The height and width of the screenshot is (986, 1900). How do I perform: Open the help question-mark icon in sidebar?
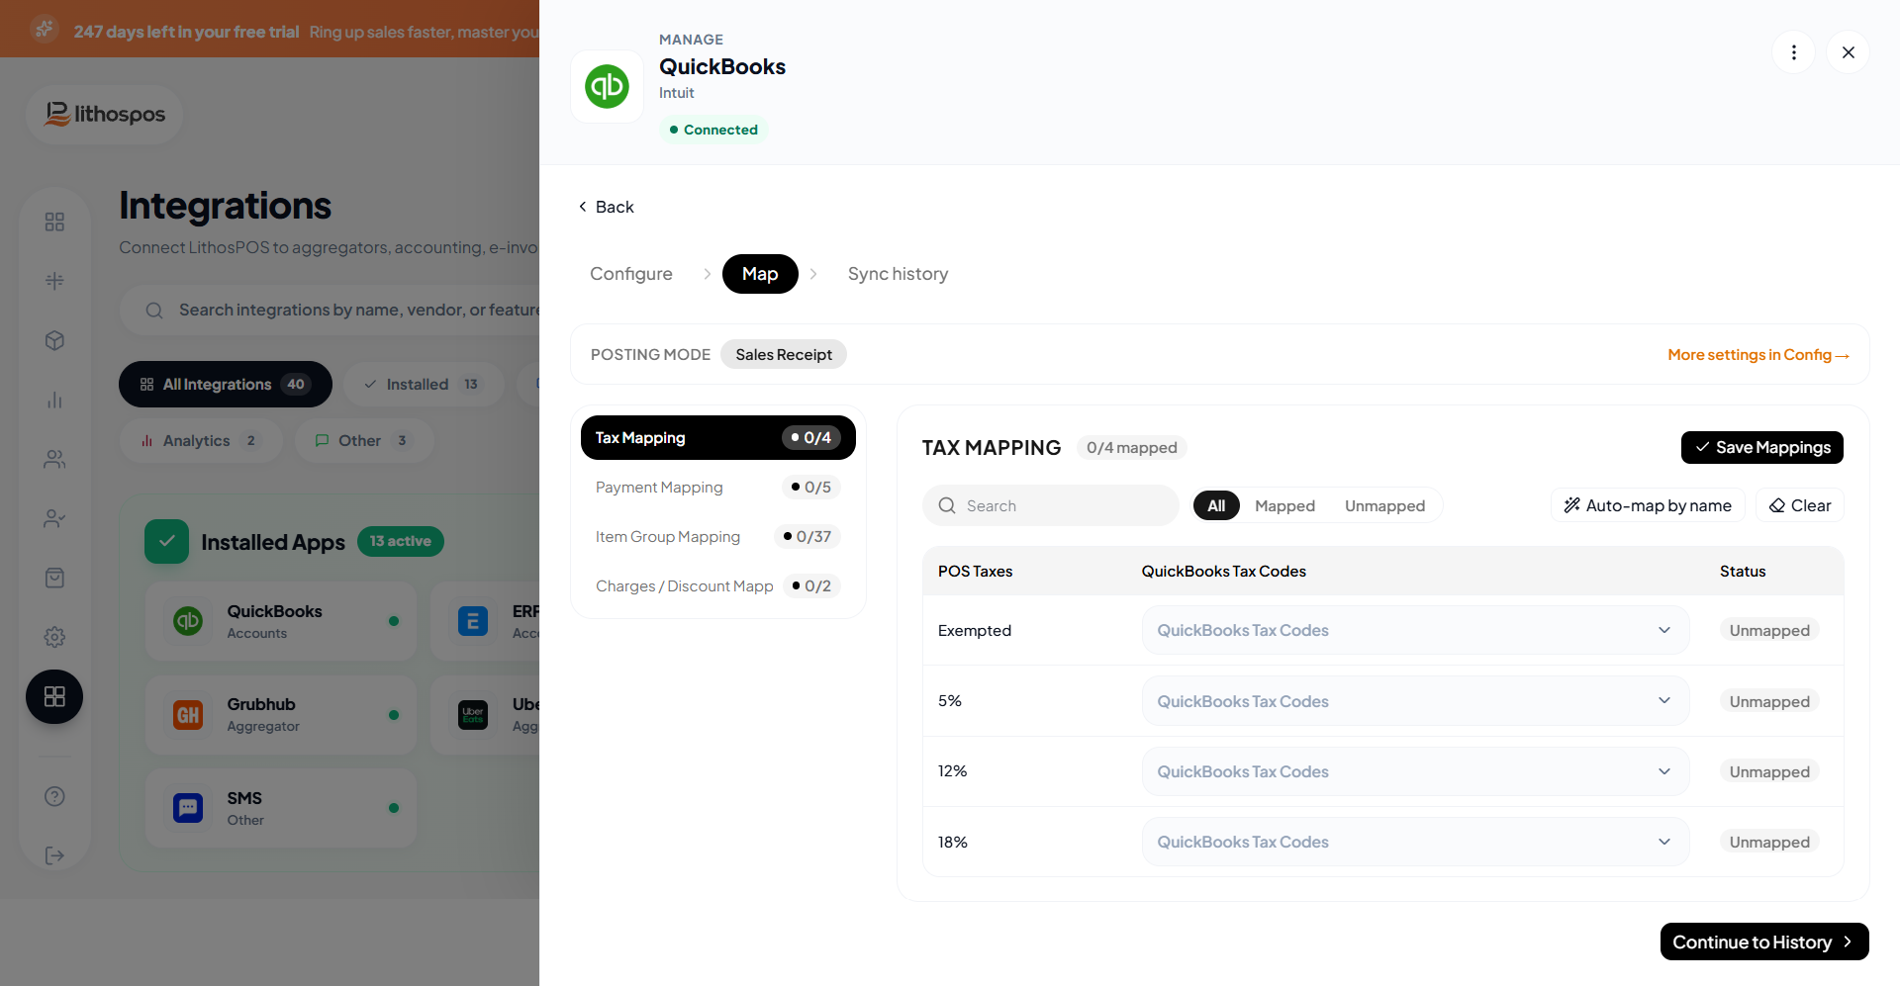point(54,796)
